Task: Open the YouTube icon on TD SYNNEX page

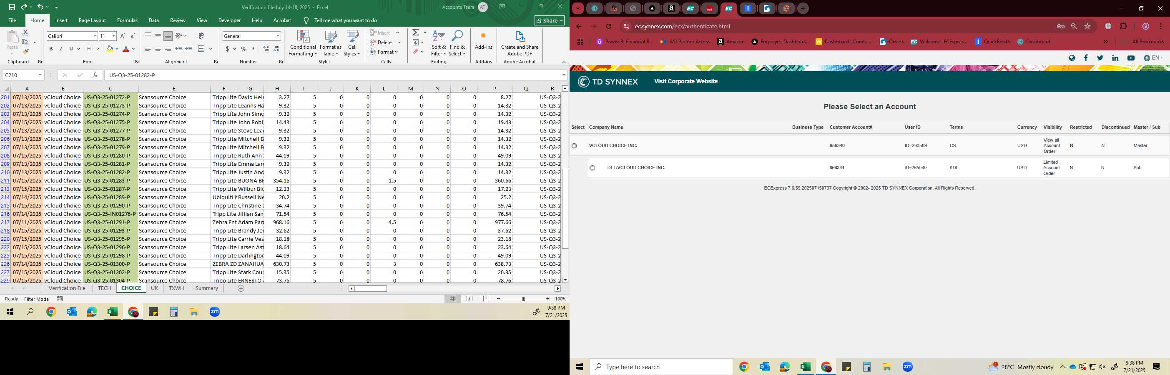Action: [x=1131, y=58]
